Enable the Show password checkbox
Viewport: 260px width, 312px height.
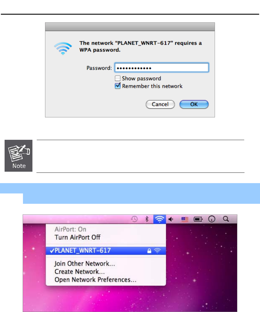click(118, 78)
